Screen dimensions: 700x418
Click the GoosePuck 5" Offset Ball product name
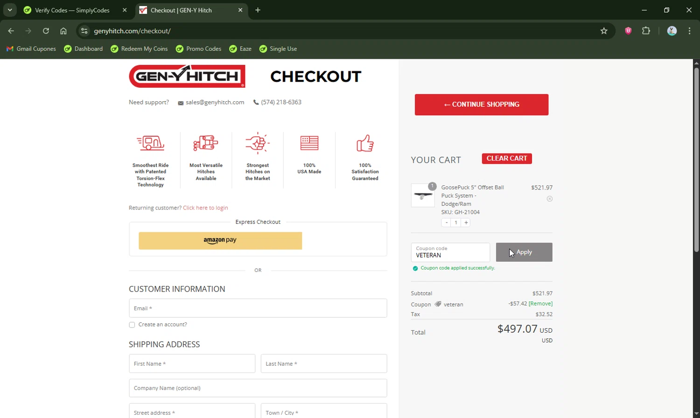472,195
